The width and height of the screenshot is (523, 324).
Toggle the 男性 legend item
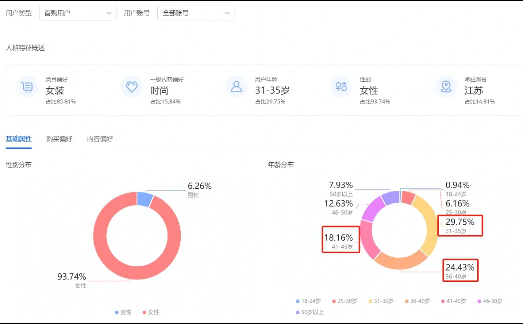tap(123, 312)
